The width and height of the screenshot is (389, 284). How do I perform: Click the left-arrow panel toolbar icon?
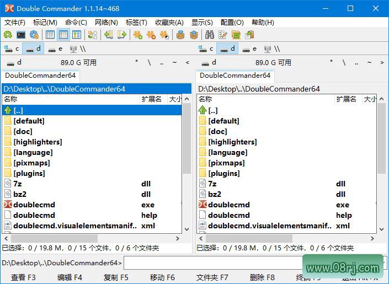109,35
